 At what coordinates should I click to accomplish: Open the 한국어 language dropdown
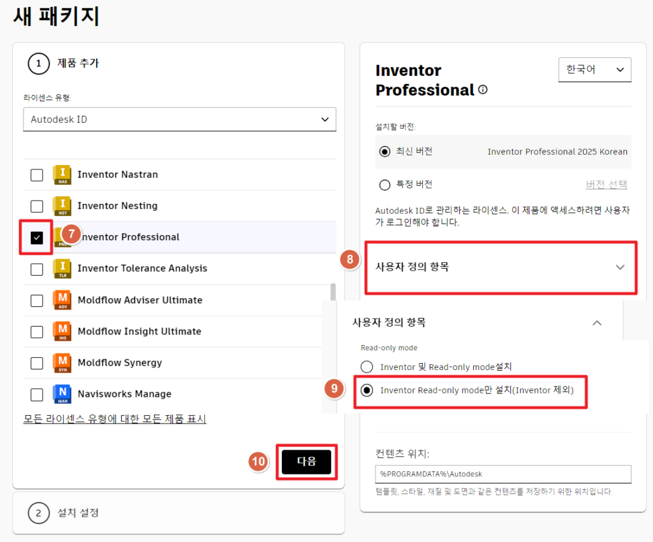click(x=595, y=69)
